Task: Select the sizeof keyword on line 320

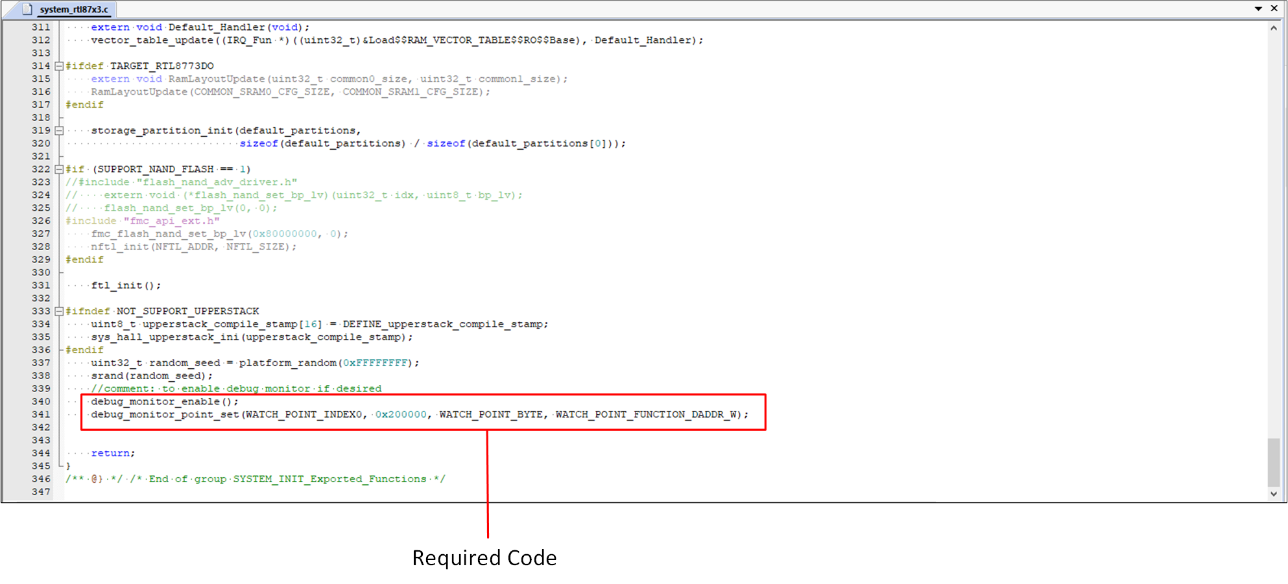Action: point(259,143)
